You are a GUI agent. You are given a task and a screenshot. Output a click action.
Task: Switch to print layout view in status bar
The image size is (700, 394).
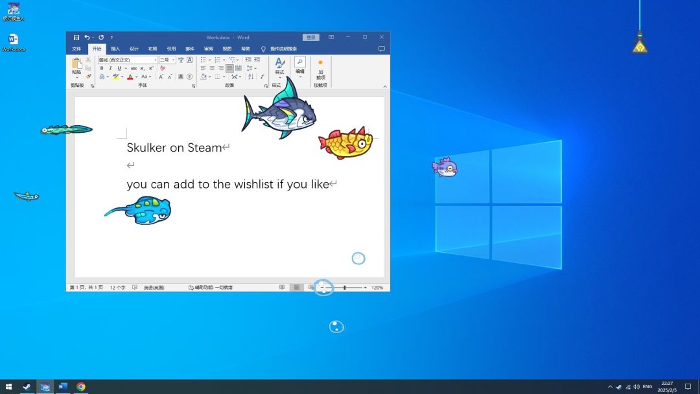click(x=296, y=287)
